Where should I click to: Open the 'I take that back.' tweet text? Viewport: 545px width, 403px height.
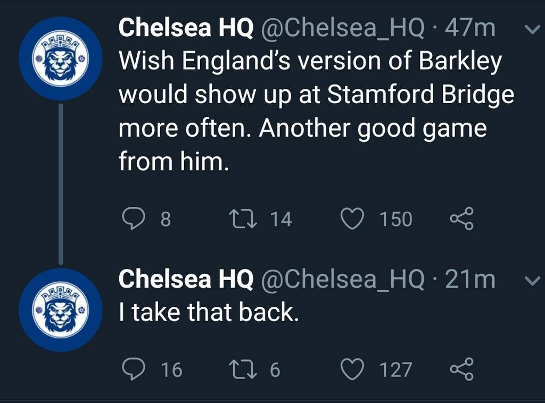209,312
